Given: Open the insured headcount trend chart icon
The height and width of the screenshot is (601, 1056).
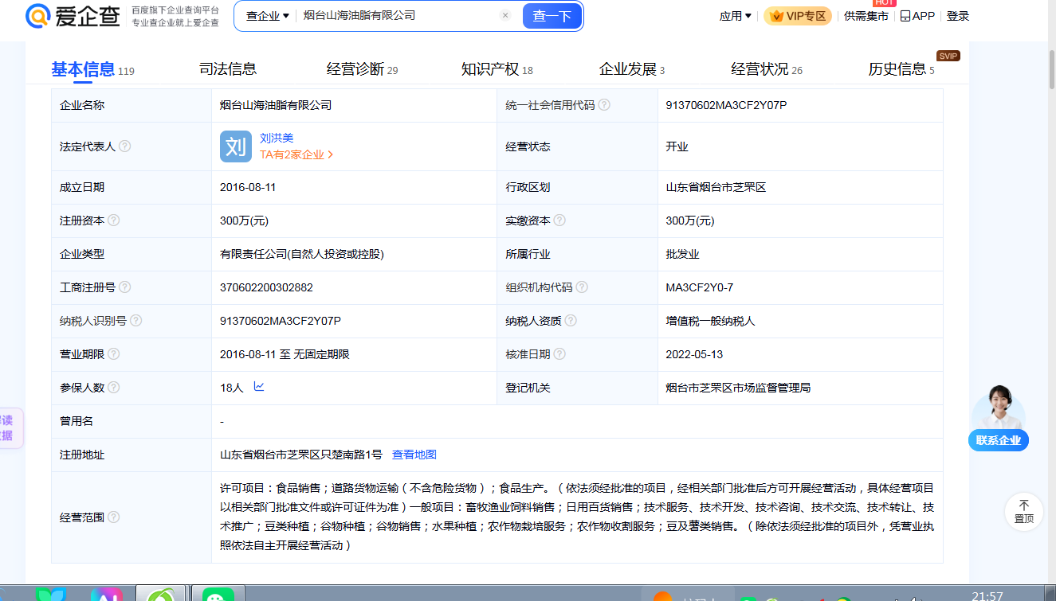Looking at the screenshot, I should coord(259,387).
